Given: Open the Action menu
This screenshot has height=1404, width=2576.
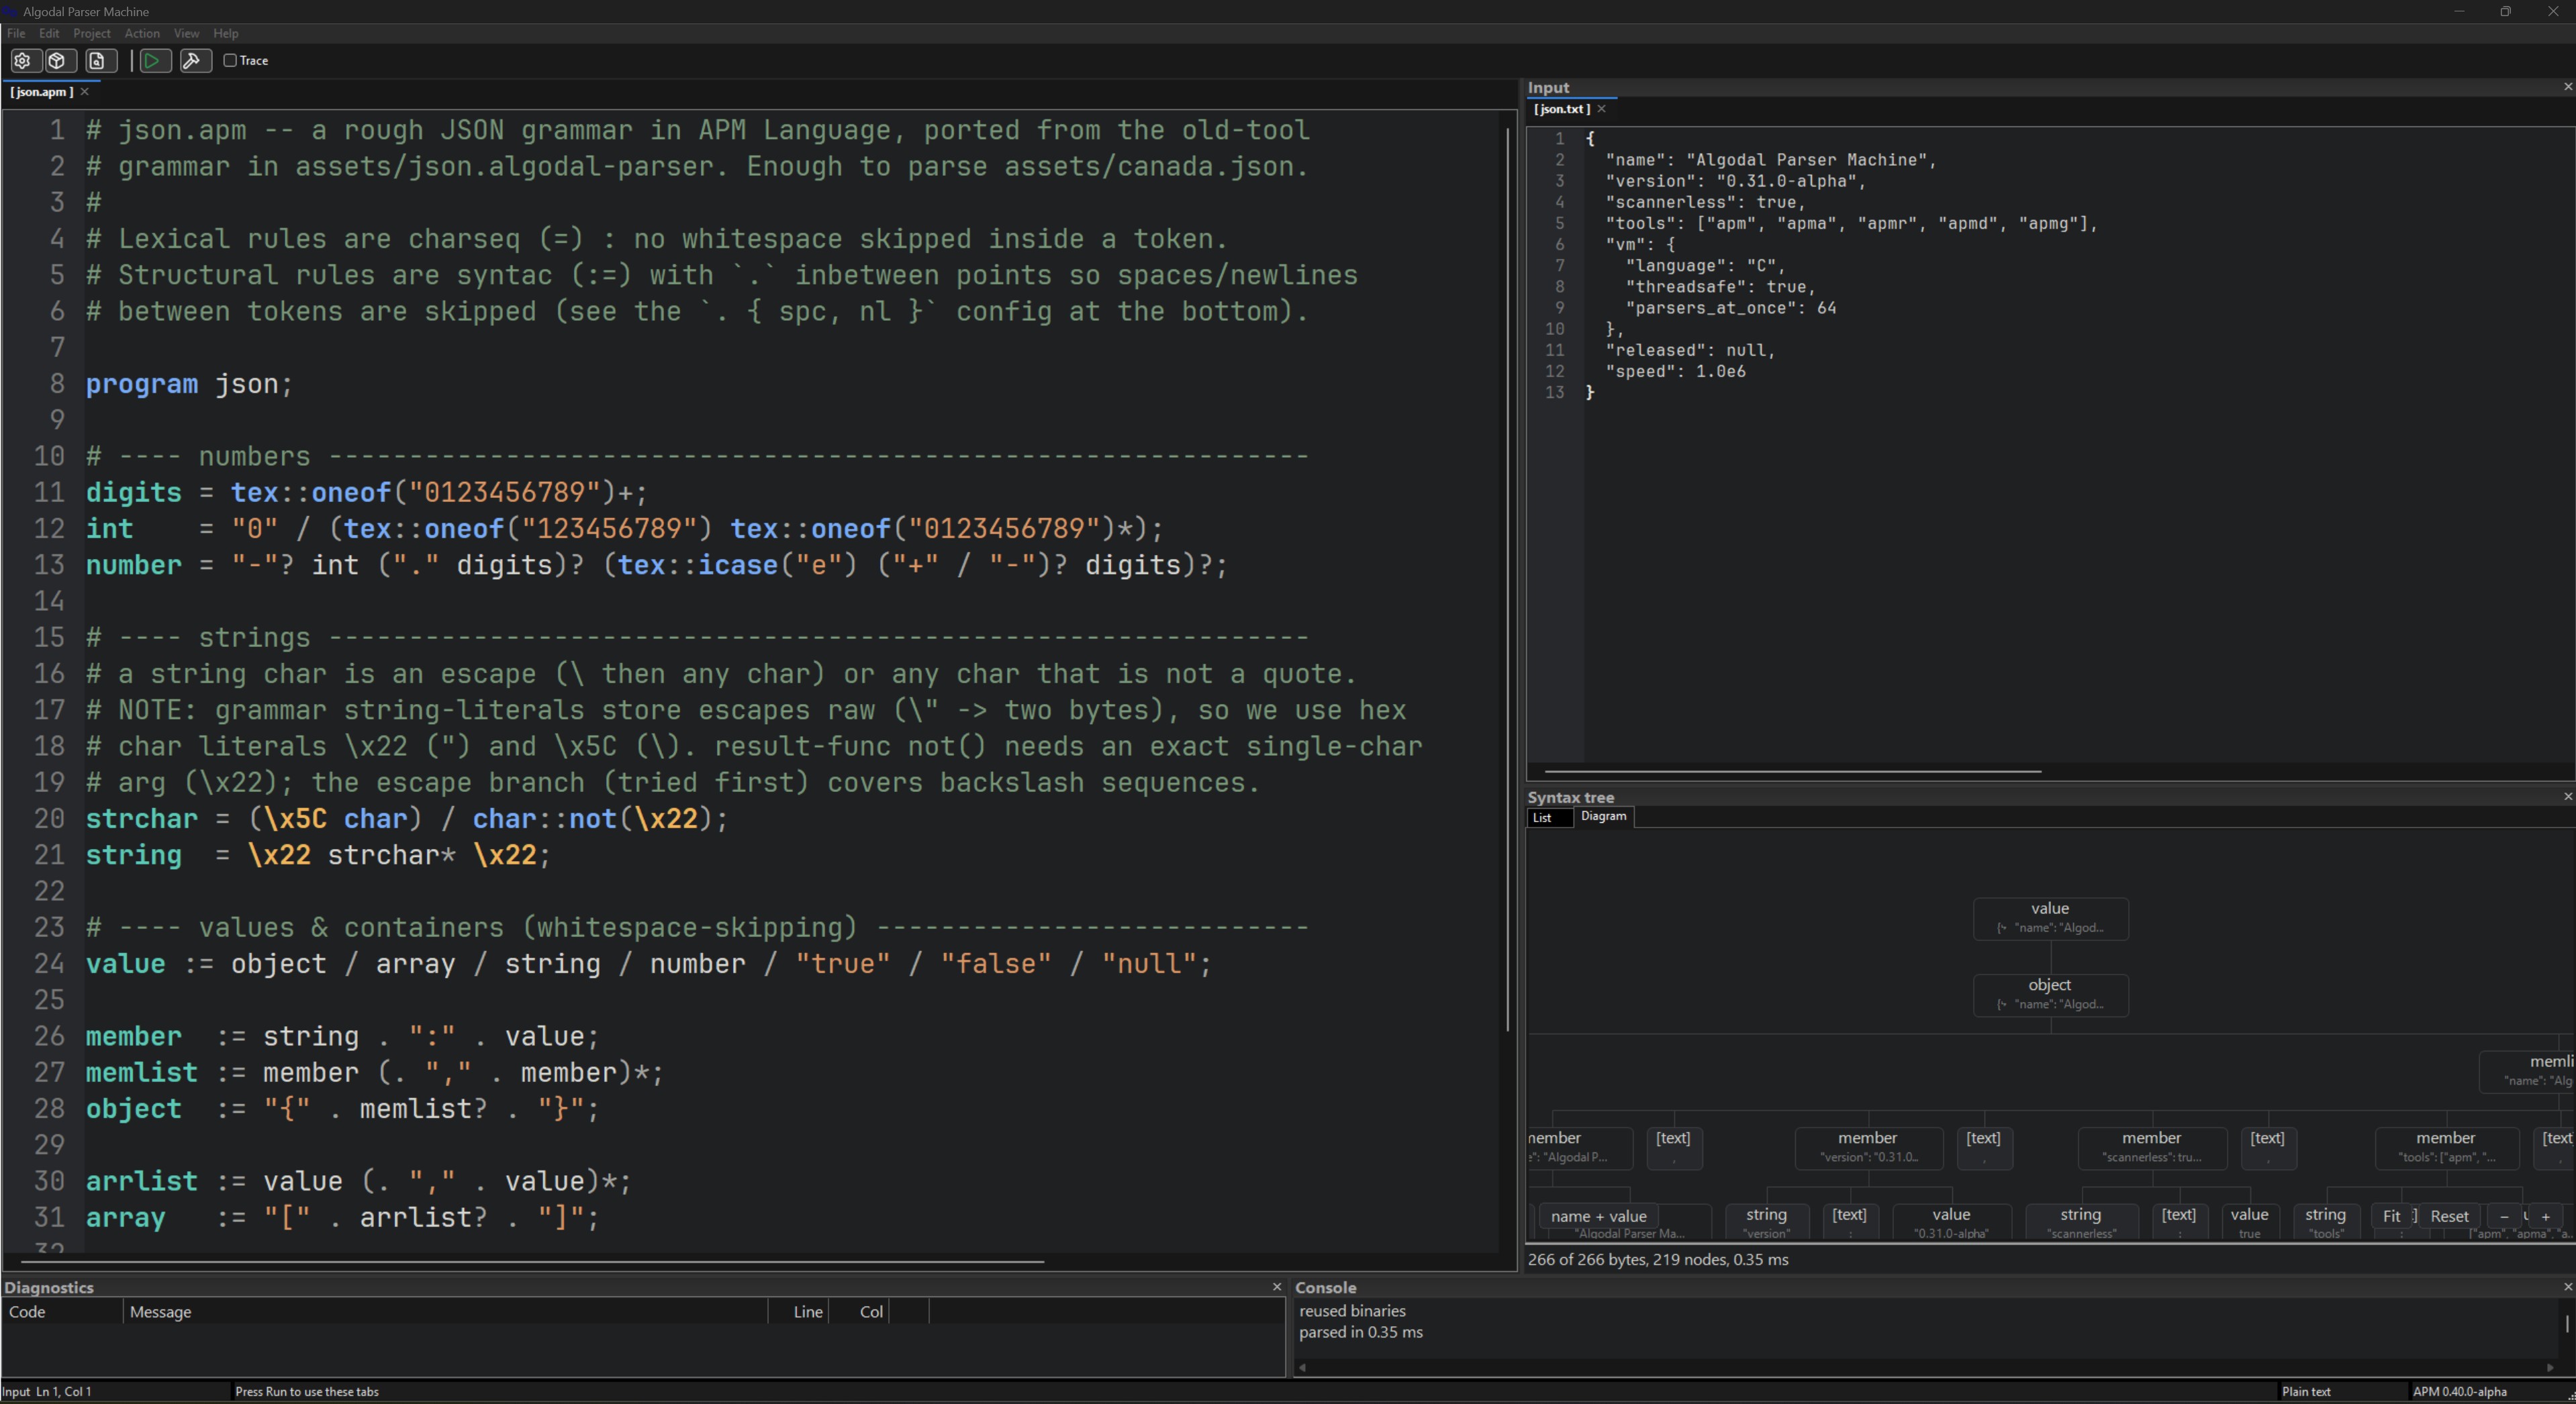Looking at the screenshot, I should (x=142, y=33).
